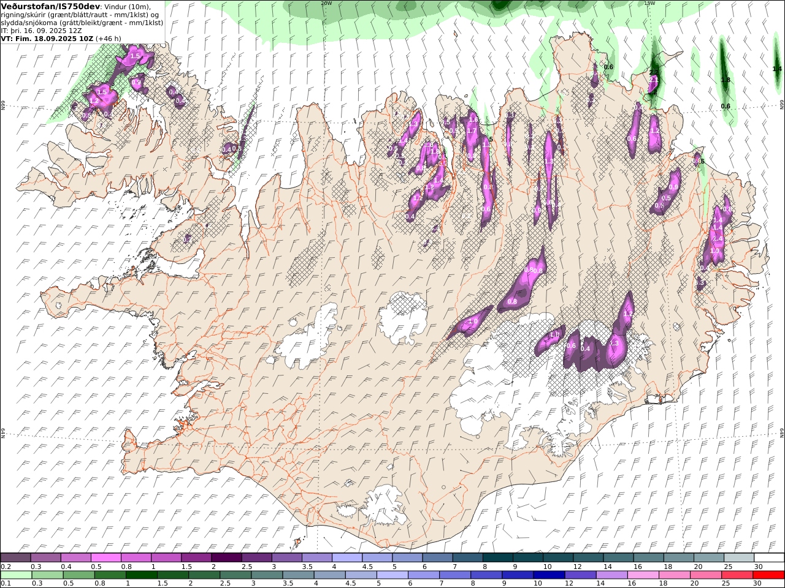Click the upper legend swatch between 1.5 and 2

pos(196,558)
